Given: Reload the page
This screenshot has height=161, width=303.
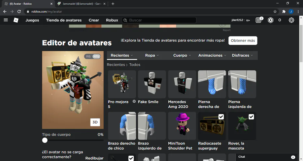Looking at the screenshot, I should [x=19, y=11].
